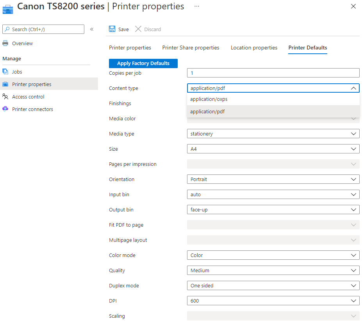This screenshot has height=331, width=362.
Task: Open the Color mode dropdown
Action: [x=273, y=255]
